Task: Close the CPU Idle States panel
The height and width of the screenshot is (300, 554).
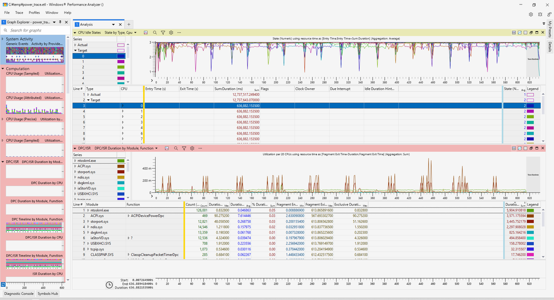Action: click(x=543, y=33)
